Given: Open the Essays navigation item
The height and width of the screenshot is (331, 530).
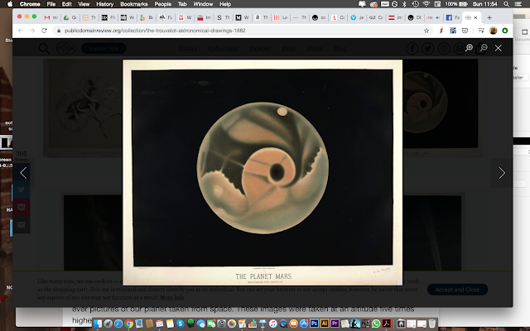Looking at the screenshot, I should coord(188,49).
